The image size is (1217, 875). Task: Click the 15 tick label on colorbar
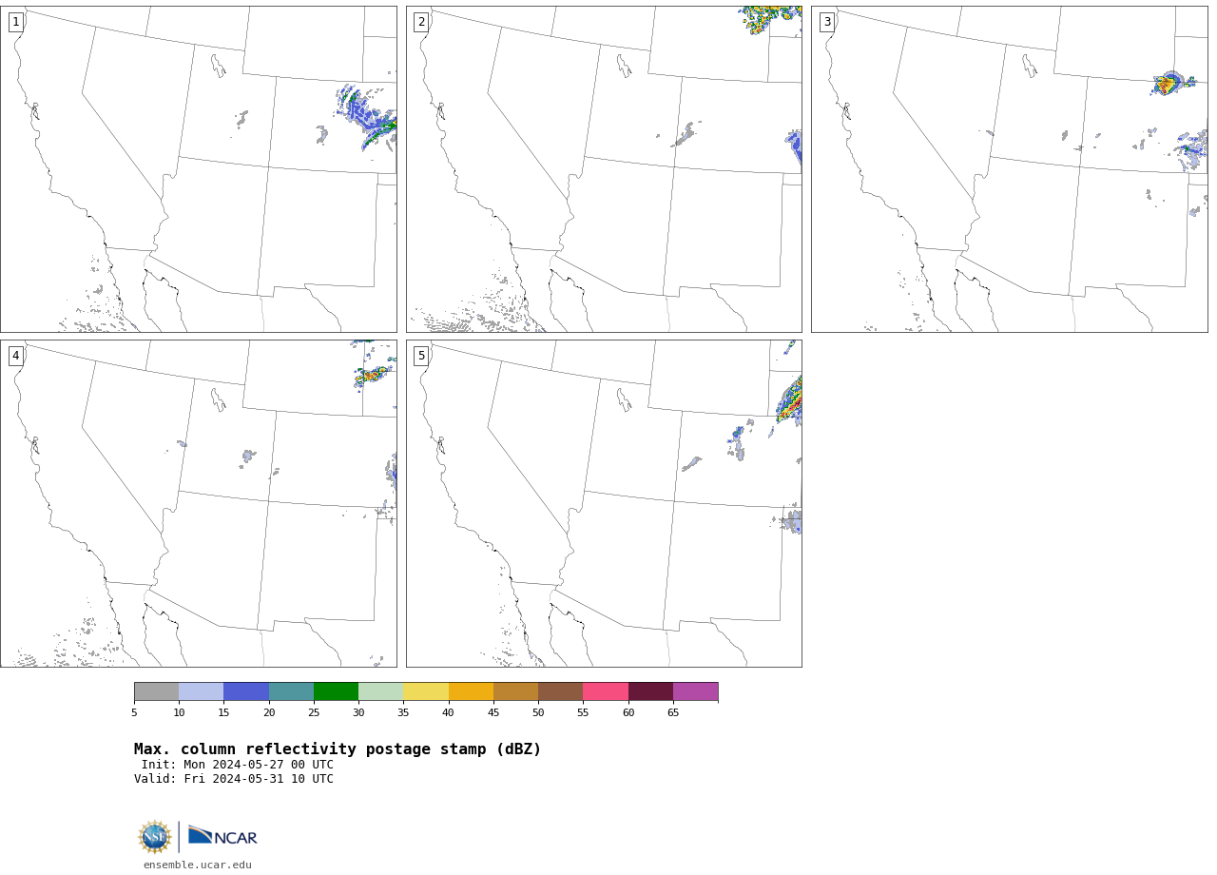pos(223,712)
